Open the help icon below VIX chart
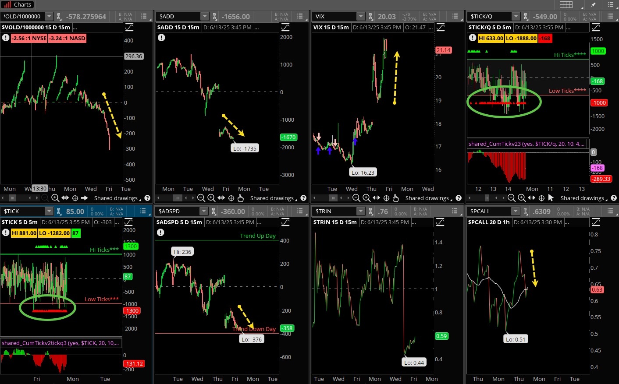 click(x=459, y=198)
